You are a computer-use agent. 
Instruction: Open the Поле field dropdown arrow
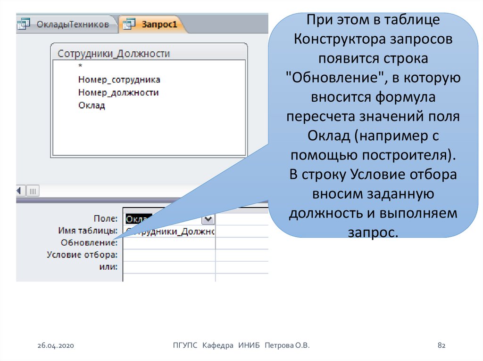coord(208,219)
